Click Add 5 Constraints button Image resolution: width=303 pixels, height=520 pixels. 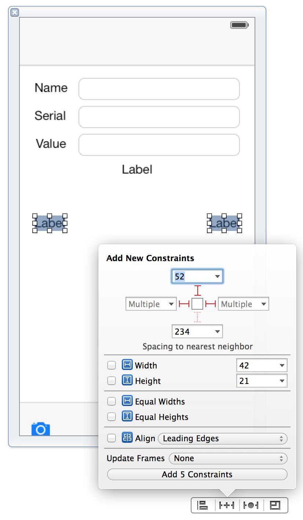pos(197,474)
